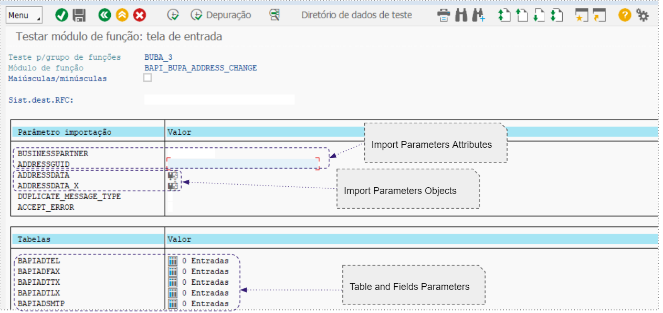The width and height of the screenshot is (663, 313).
Task: Open the ADDRESSDATA structure details icon
Action: 172,176
